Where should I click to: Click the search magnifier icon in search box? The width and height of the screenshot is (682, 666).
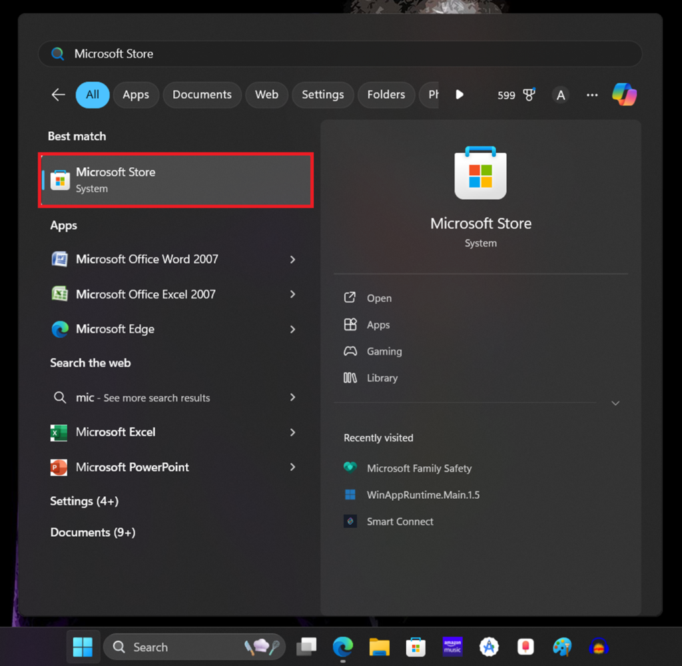(57, 53)
